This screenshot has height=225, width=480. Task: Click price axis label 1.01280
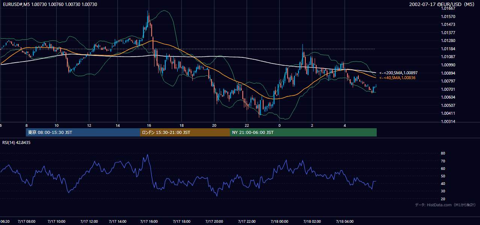[x=448, y=40]
